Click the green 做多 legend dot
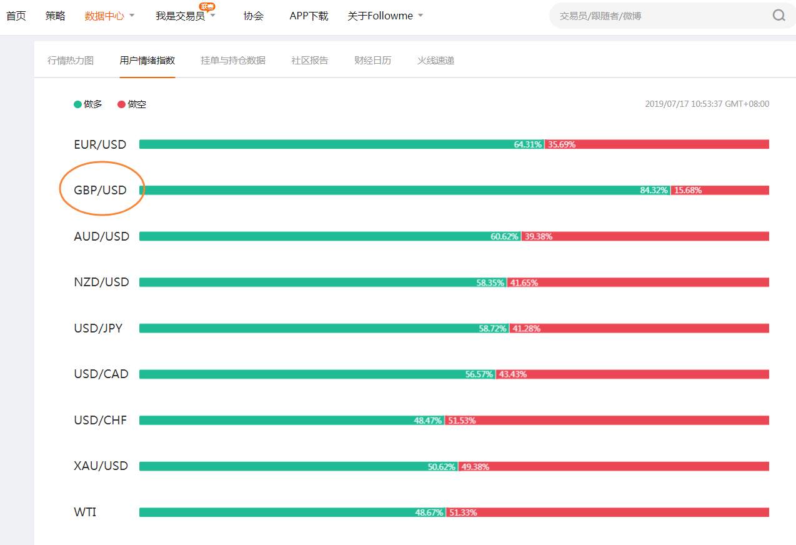 (77, 104)
